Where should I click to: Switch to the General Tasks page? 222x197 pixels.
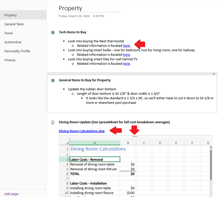pos(14,24)
